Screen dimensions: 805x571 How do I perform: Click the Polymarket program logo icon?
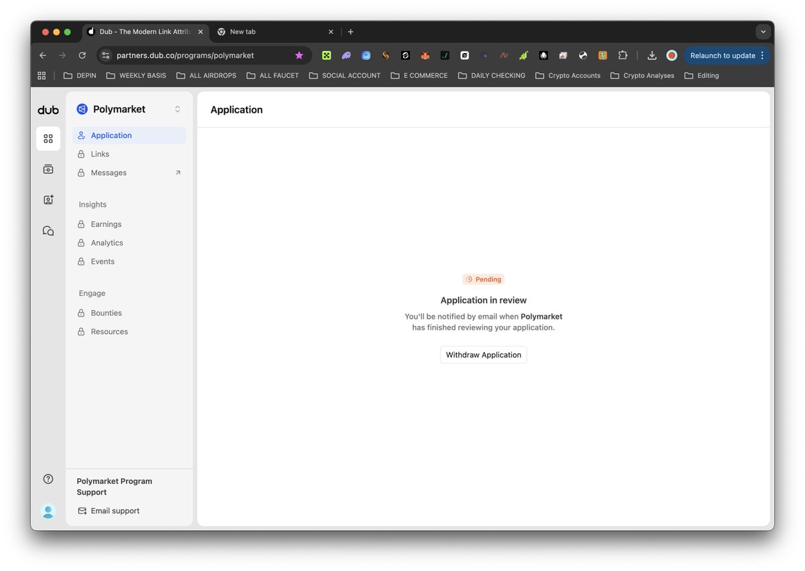pos(83,109)
